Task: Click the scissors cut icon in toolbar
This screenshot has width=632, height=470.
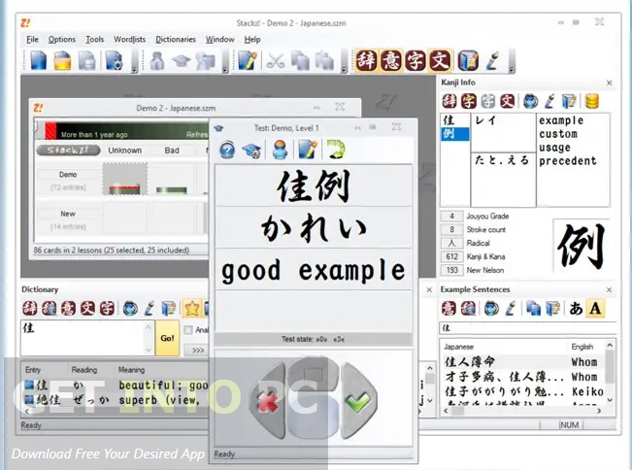Action: [276, 61]
